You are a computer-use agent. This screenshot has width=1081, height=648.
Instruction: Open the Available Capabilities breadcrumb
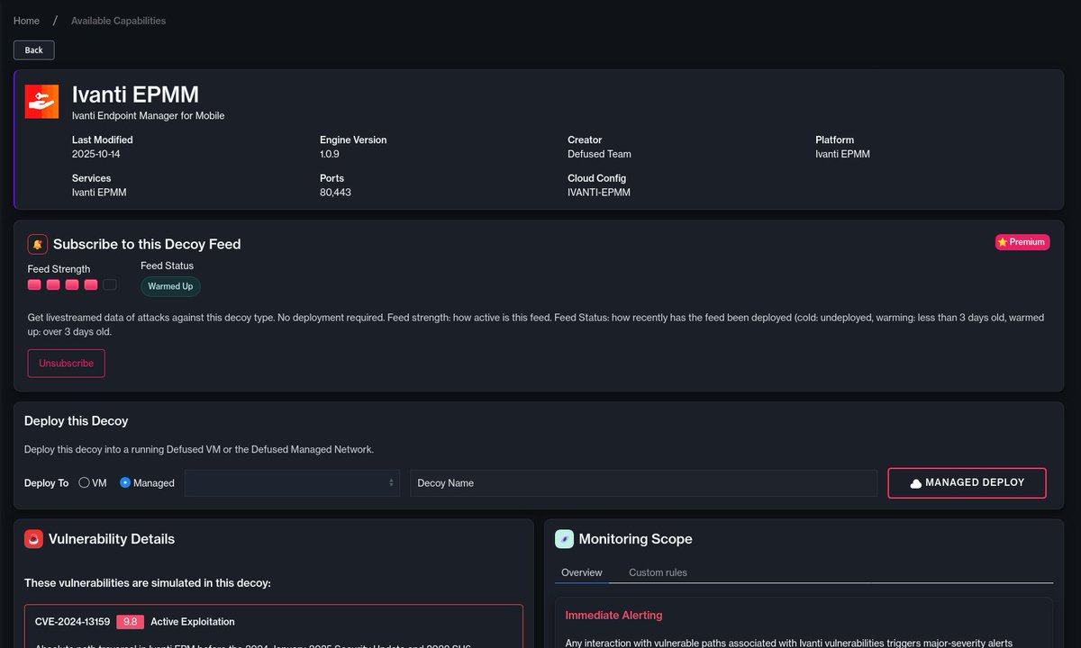tap(119, 21)
